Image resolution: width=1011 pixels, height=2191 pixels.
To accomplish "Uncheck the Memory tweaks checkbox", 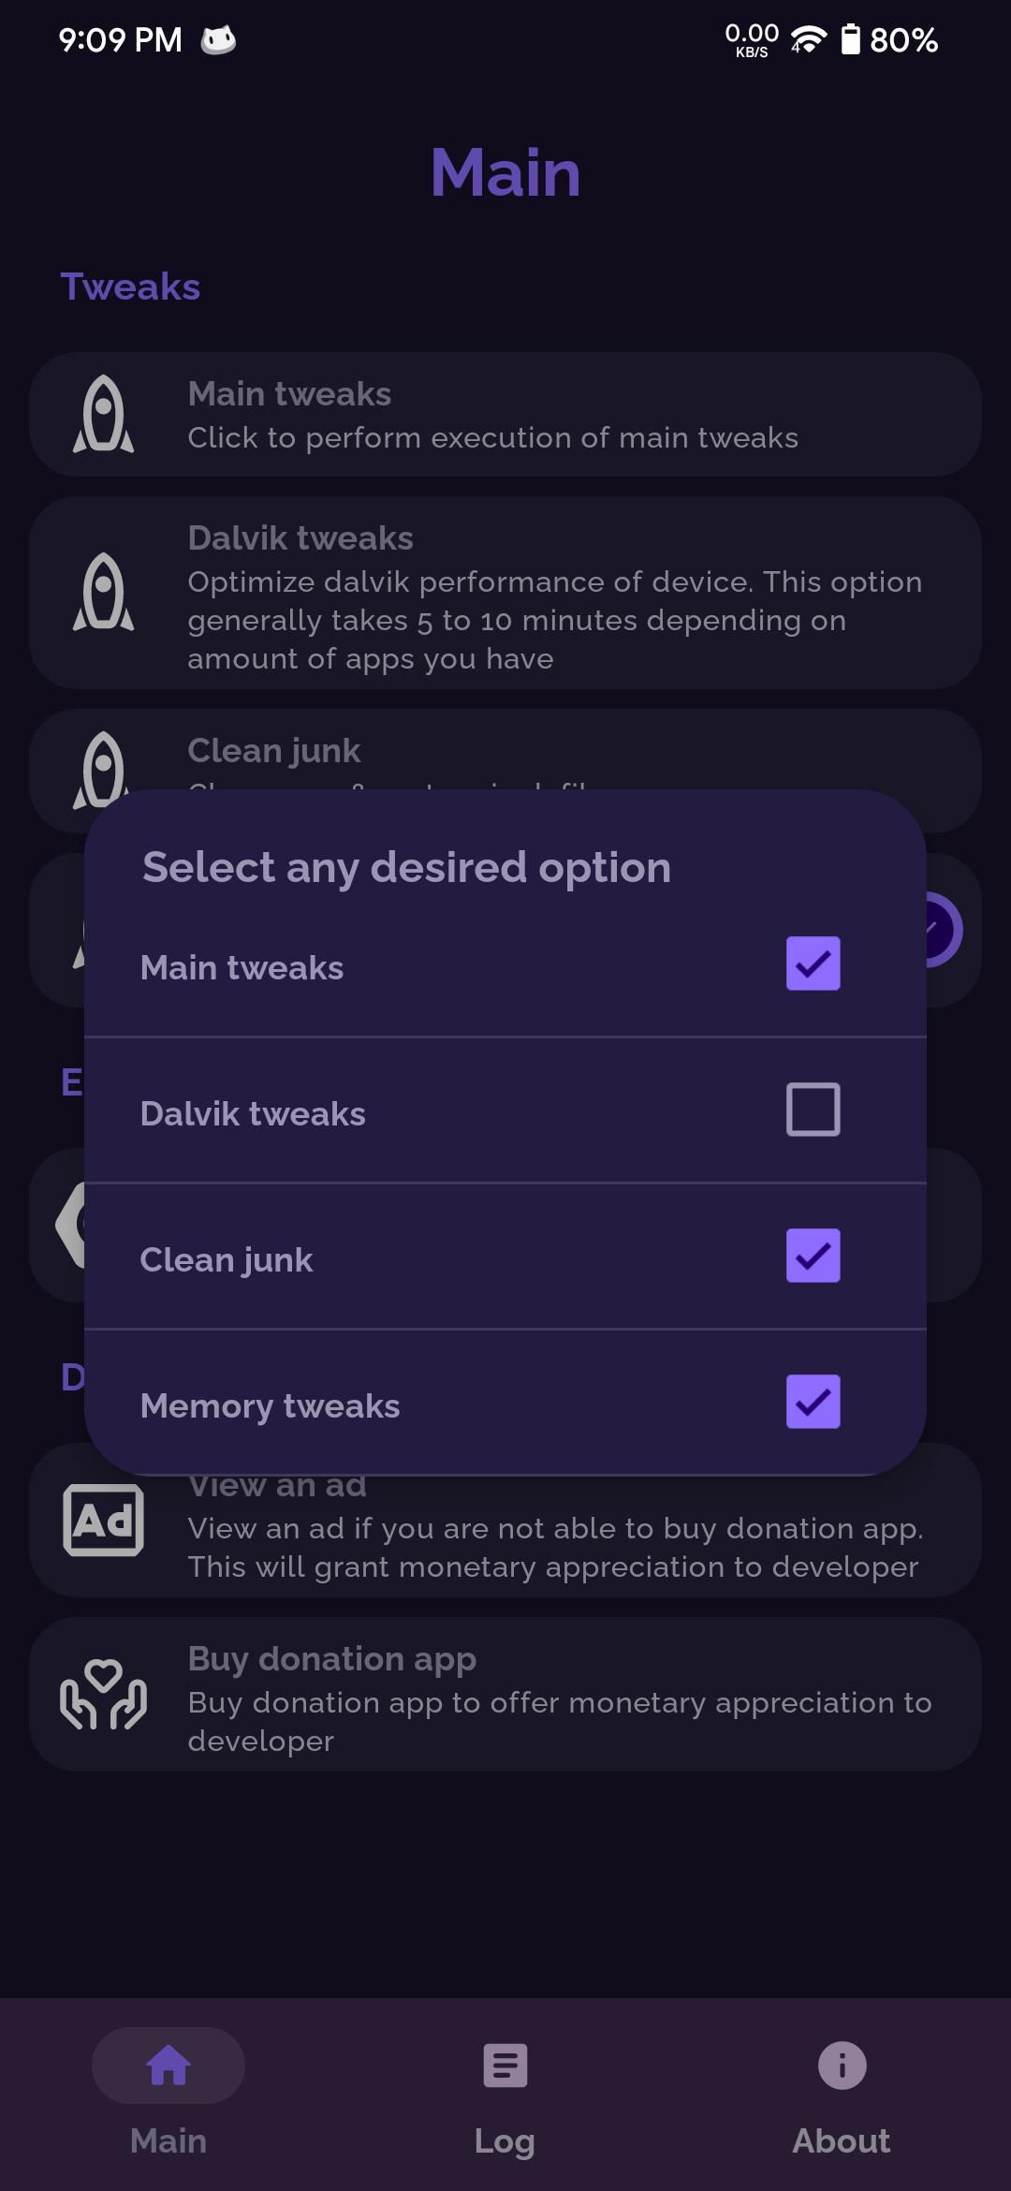I will [x=813, y=1402].
